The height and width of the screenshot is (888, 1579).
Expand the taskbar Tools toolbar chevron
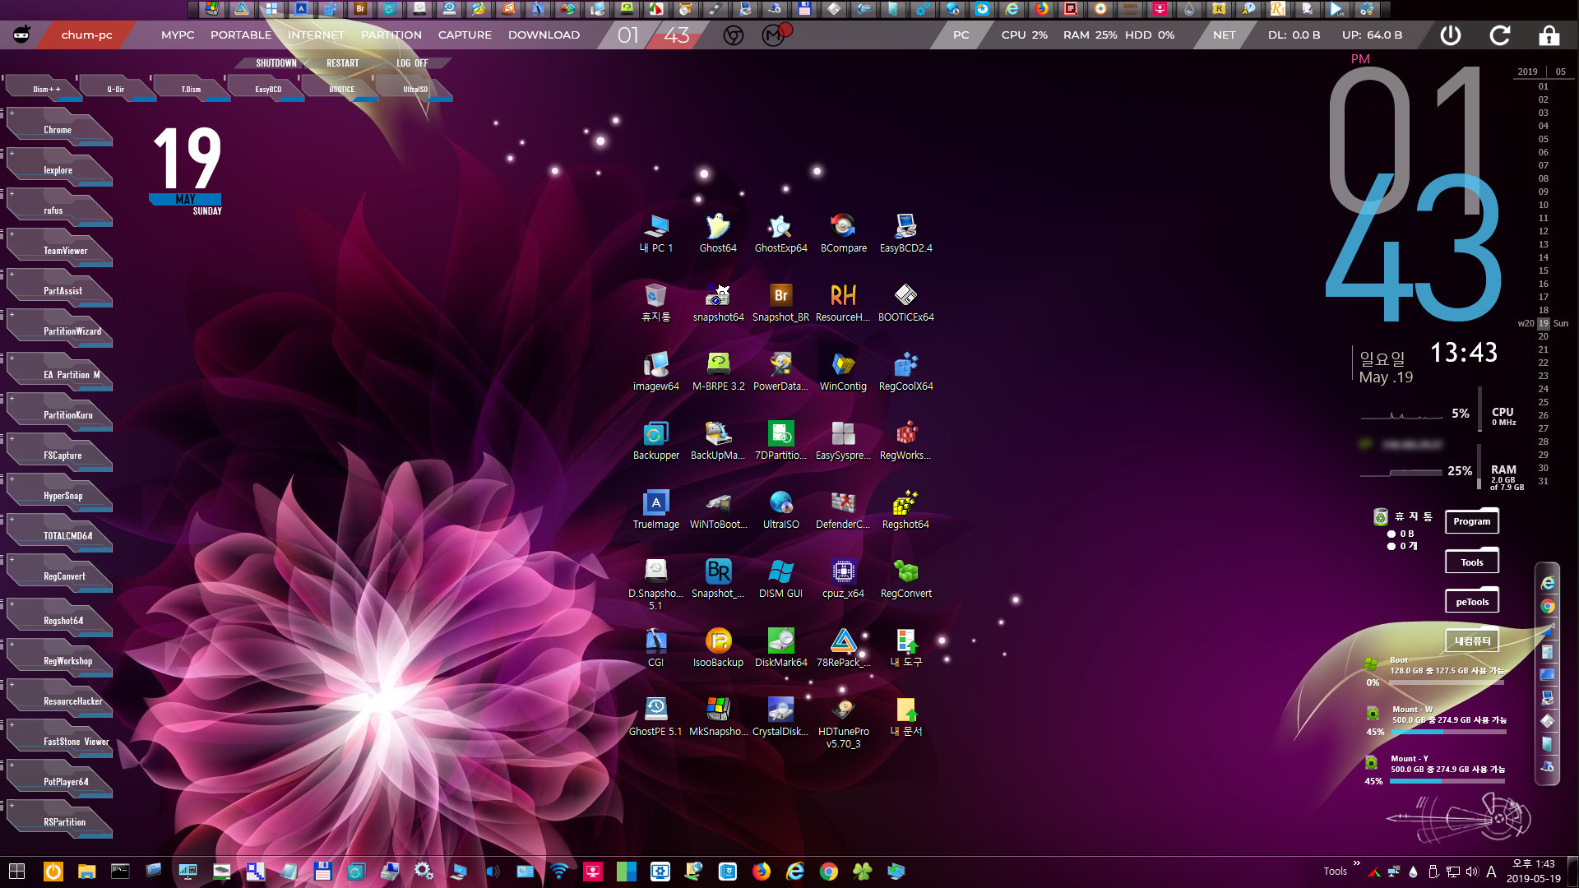[x=1356, y=863]
